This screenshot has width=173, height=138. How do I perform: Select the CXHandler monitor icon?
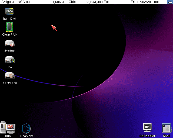pyautogui.click(x=147, y=128)
